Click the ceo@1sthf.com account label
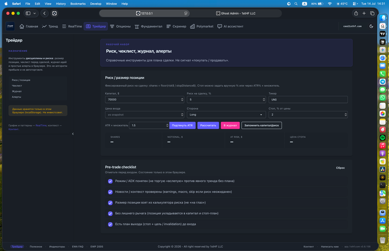The width and height of the screenshot is (389, 251). tap(352, 26)
